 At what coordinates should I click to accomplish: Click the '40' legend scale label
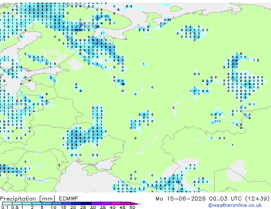pyautogui.click(x=113, y=207)
